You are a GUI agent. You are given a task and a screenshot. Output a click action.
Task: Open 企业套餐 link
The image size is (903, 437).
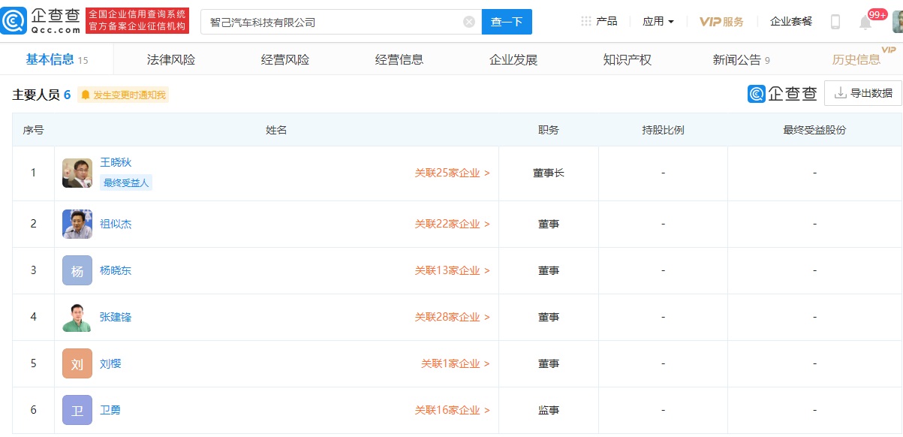tap(791, 21)
